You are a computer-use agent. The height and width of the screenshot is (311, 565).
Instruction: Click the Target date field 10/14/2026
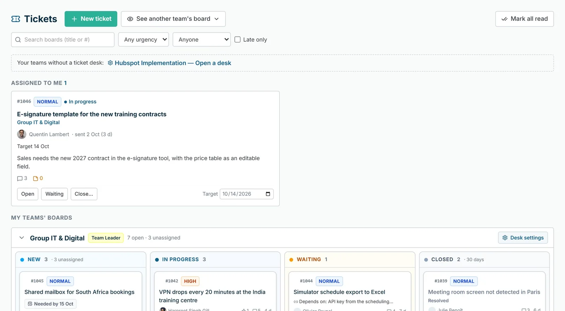click(x=246, y=194)
